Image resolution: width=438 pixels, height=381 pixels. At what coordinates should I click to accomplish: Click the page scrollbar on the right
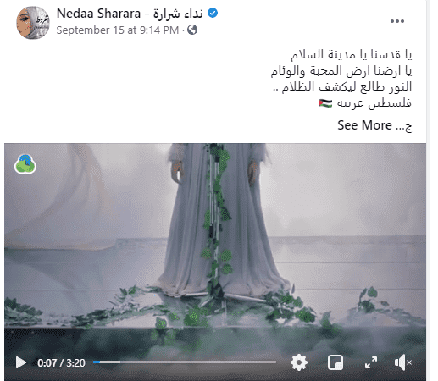click(x=433, y=190)
